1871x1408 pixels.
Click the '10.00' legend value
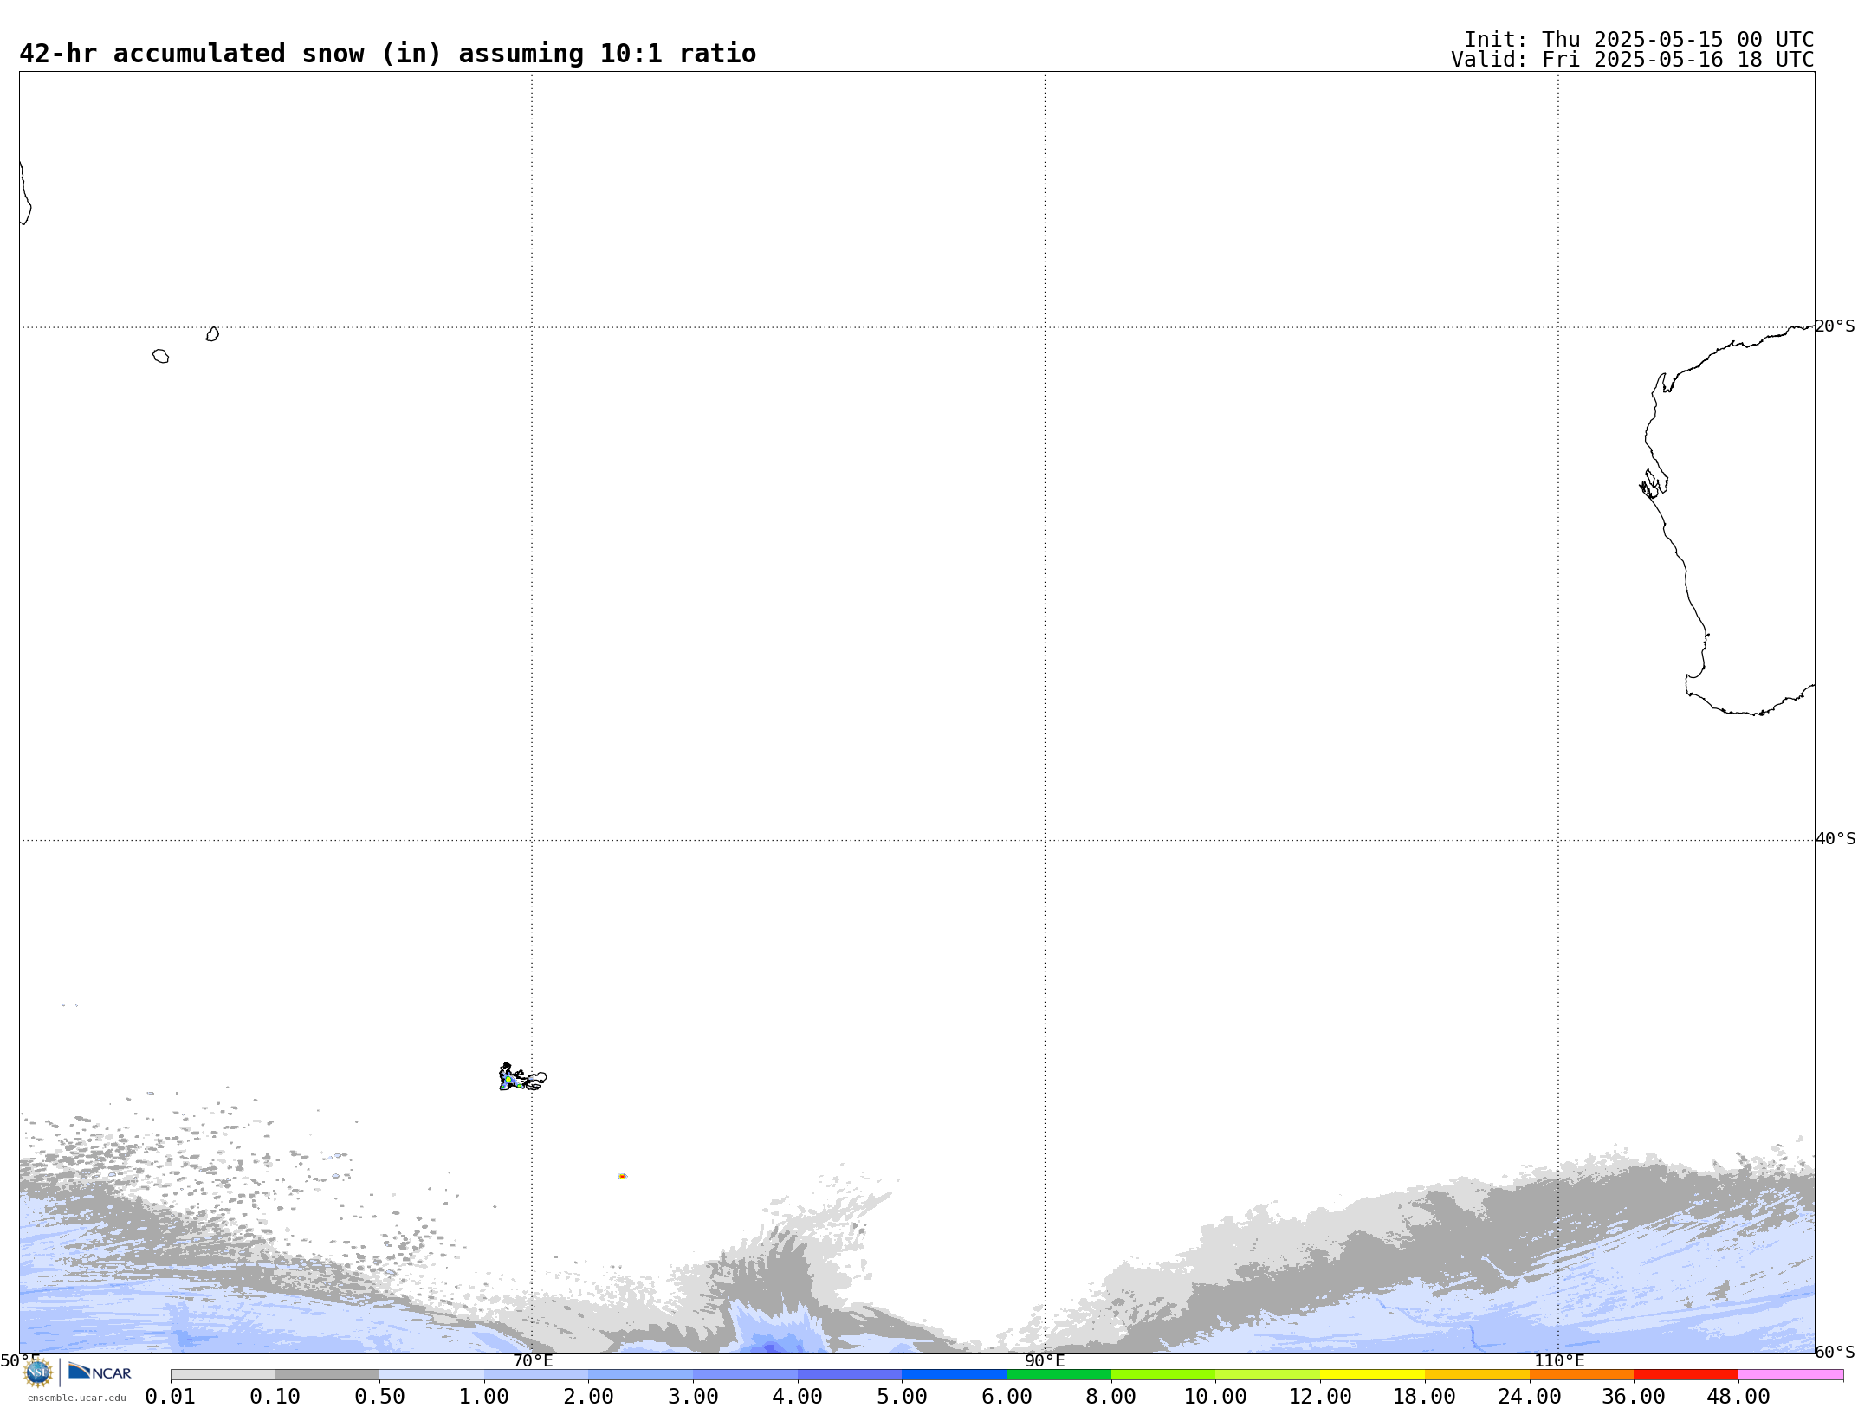coord(1215,1397)
